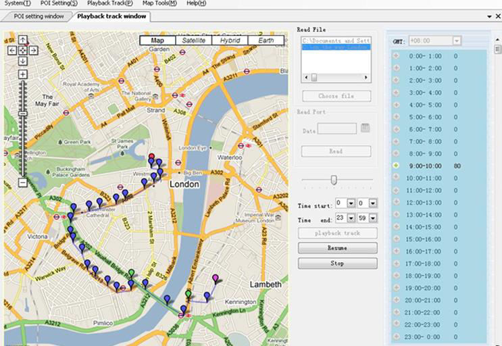This screenshot has height=346, width=502.
Task: Expand the 20:00-21:00 hour row
Action: (x=397, y=300)
